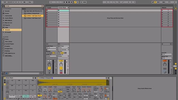Toggle the Loop switch icon
Image resolution: width=178 pixels, height=100 pixels.
(119, 2)
